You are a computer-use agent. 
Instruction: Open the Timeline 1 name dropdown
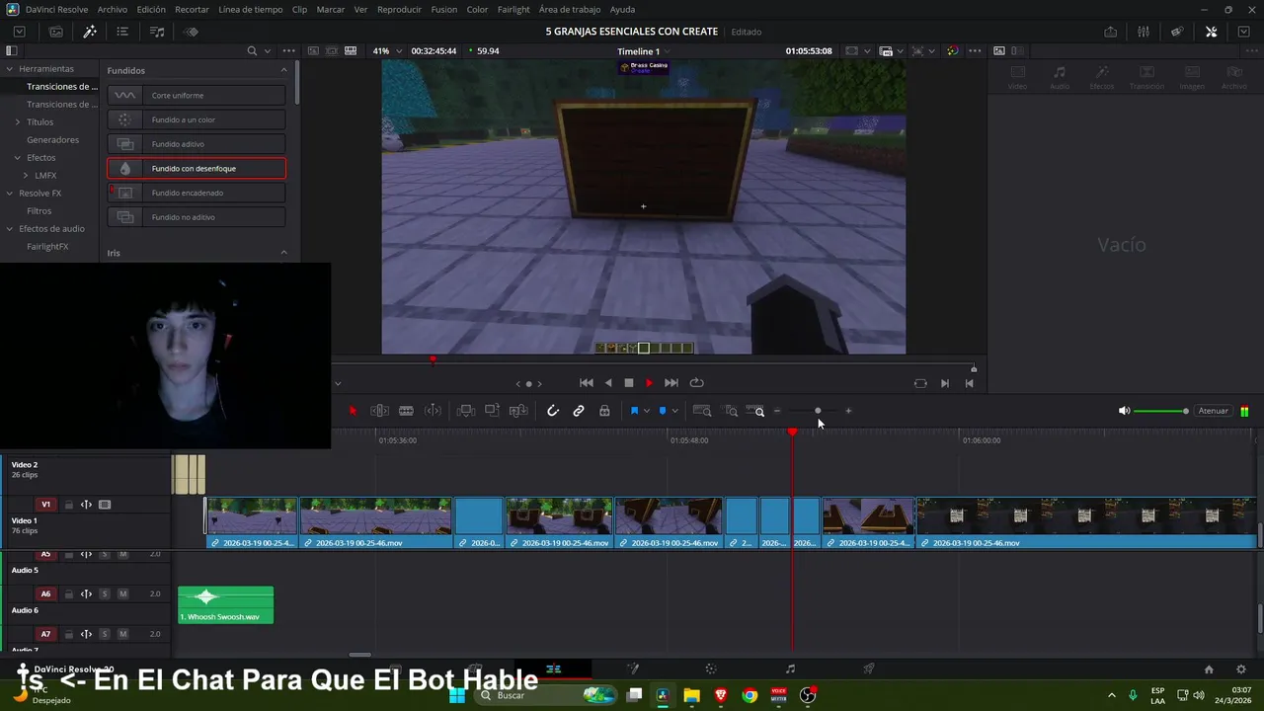pyautogui.click(x=644, y=51)
